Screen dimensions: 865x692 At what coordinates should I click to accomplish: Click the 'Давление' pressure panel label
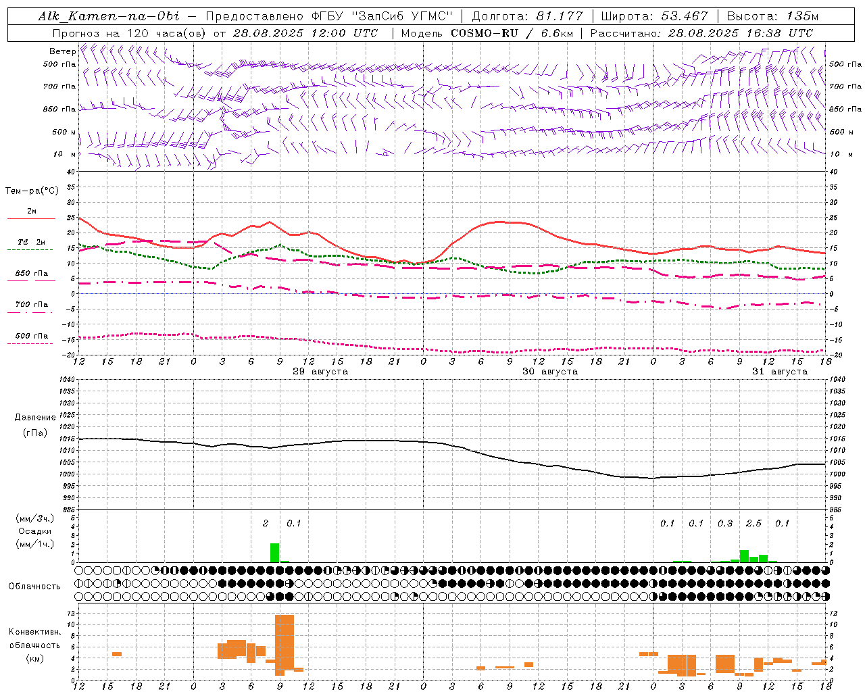[x=35, y=418]
